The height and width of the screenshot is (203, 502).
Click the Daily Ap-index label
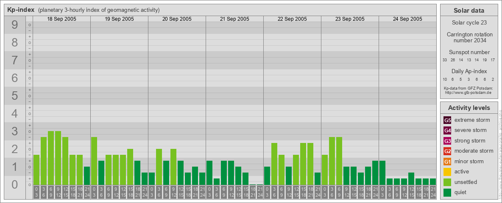[x=469, y=71]
